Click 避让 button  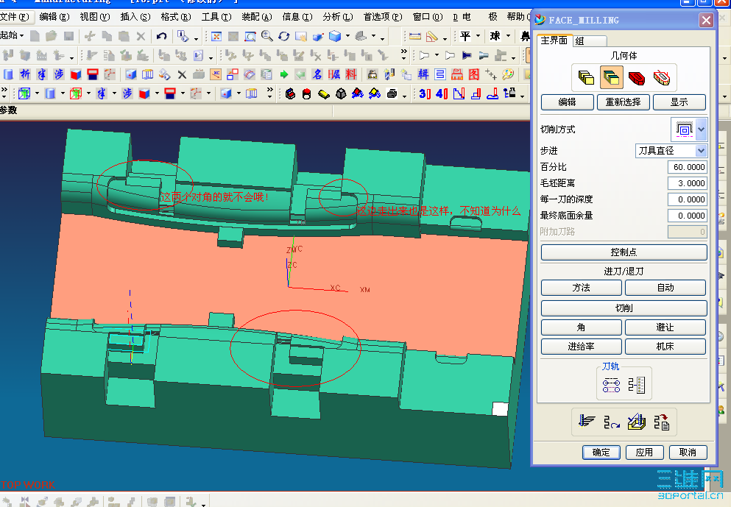[x=665, y=327]
